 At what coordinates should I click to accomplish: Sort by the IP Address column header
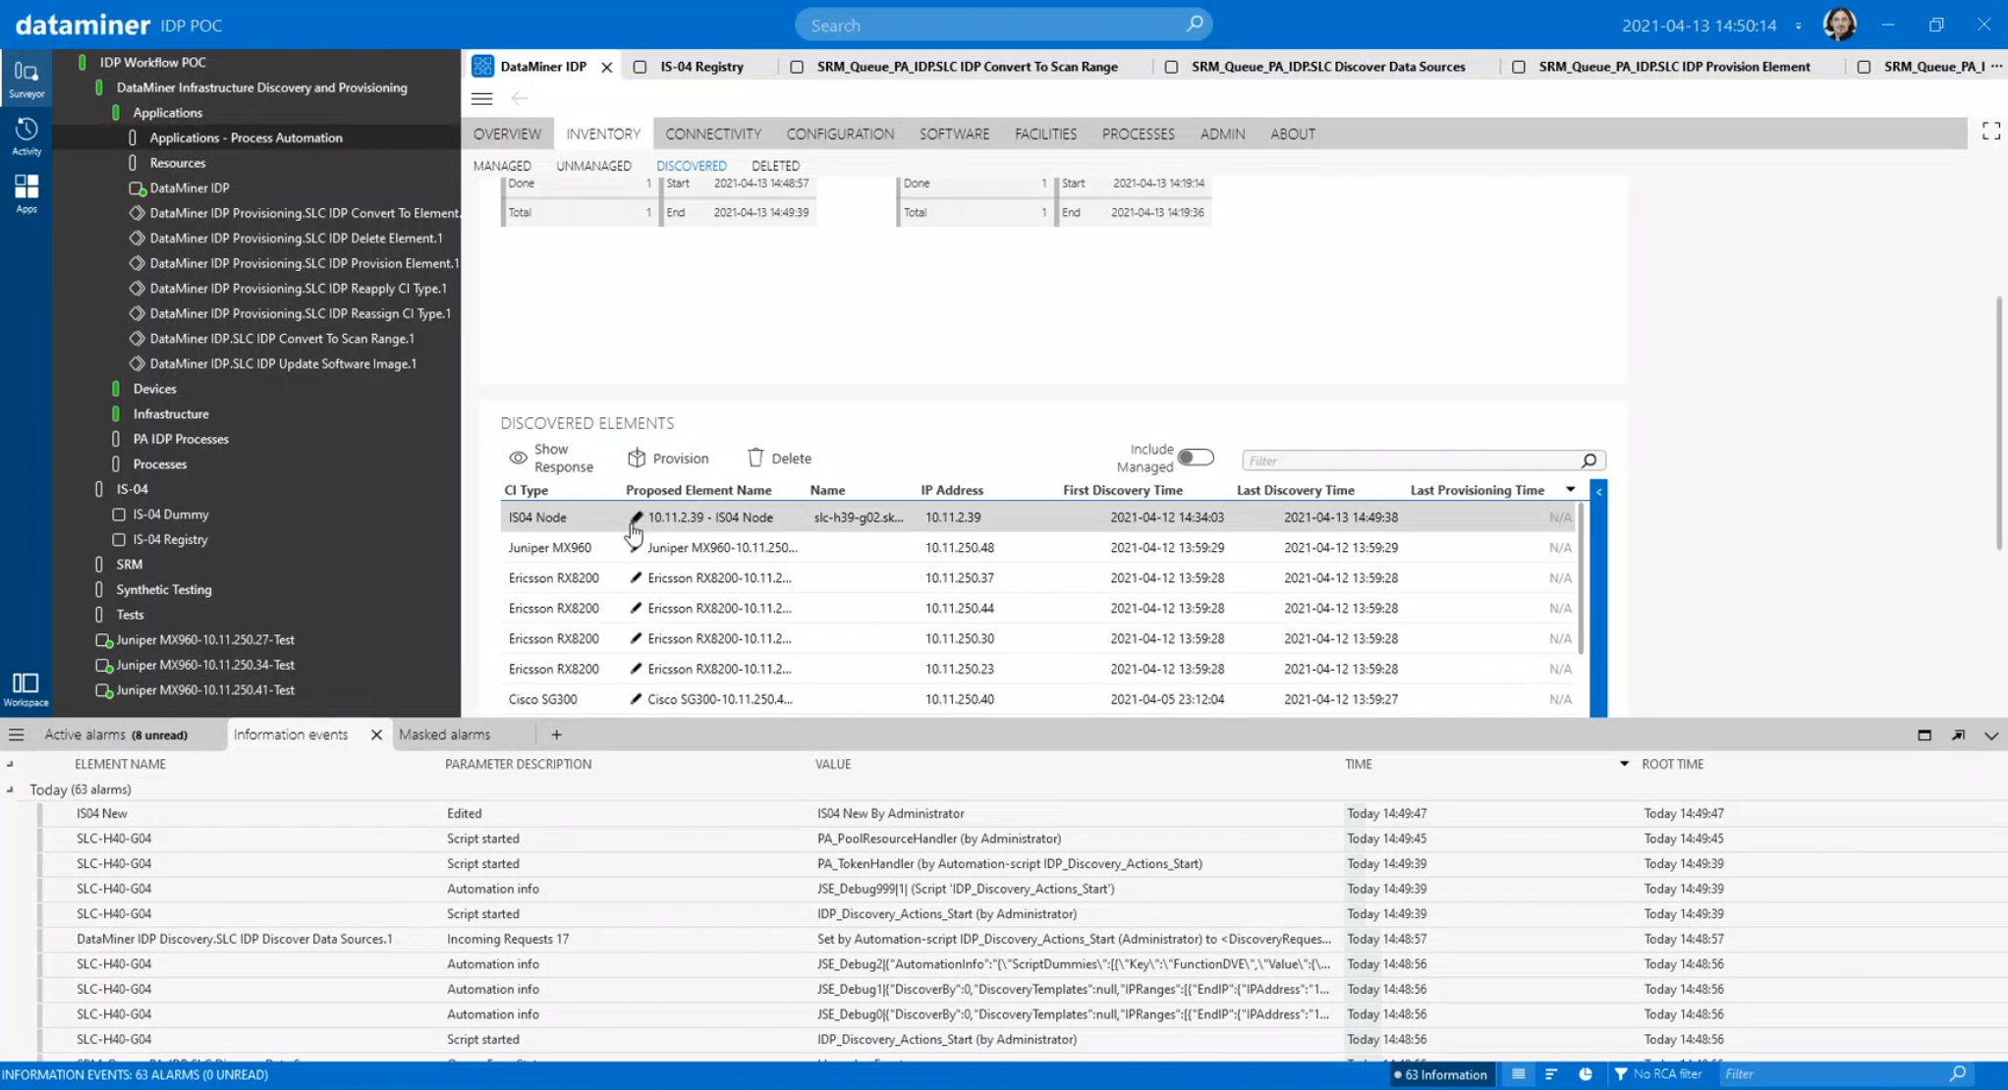point(951,490)
